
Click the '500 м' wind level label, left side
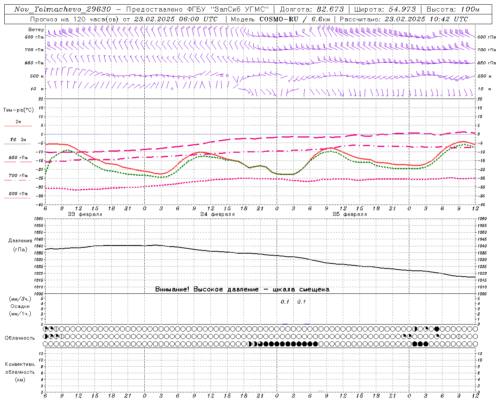(37, 76)
